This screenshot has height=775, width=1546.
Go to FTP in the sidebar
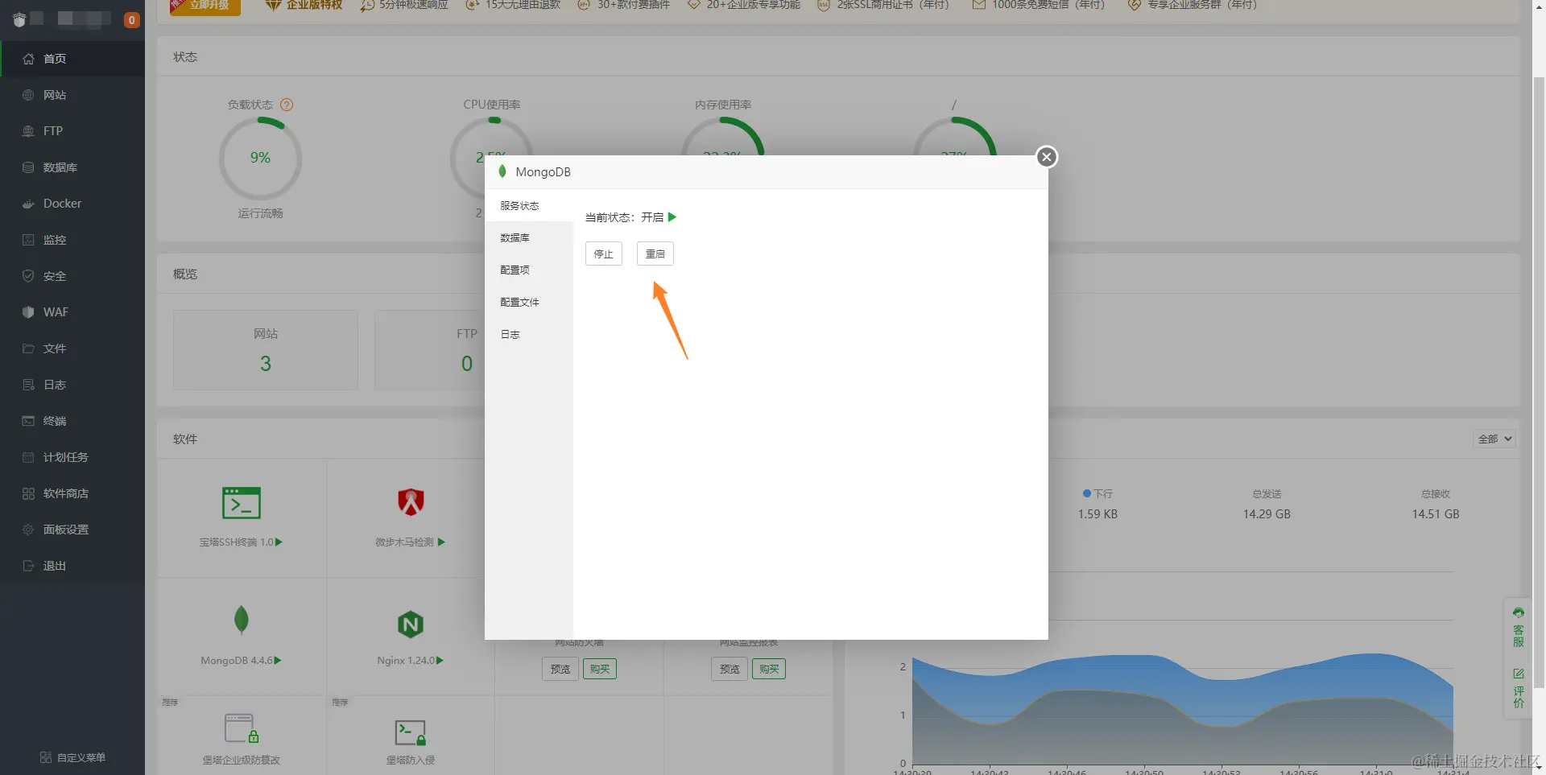72,131
